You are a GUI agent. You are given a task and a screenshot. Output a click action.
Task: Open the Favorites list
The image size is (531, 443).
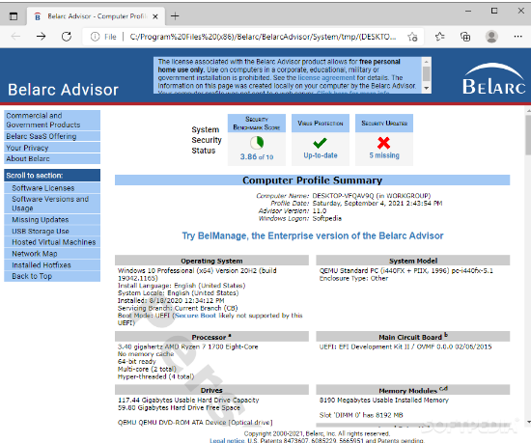coord(439,37)
